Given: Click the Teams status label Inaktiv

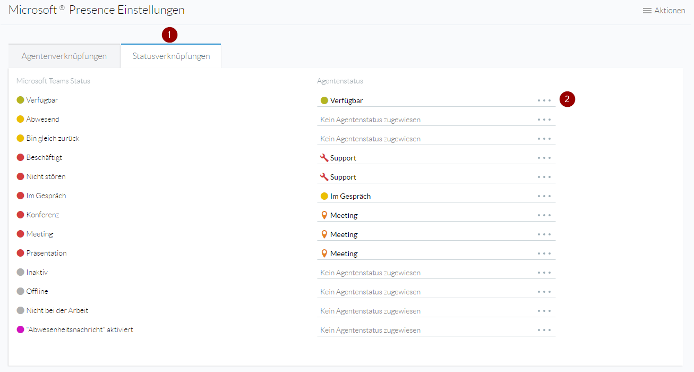Looking at the screenshot, I should (x=37, y=272).
